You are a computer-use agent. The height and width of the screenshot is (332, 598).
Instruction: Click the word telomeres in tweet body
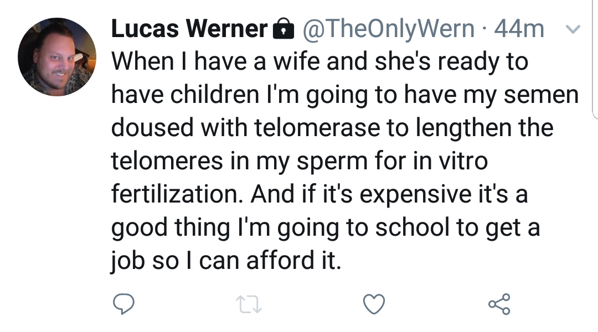(x=167, y=160)
